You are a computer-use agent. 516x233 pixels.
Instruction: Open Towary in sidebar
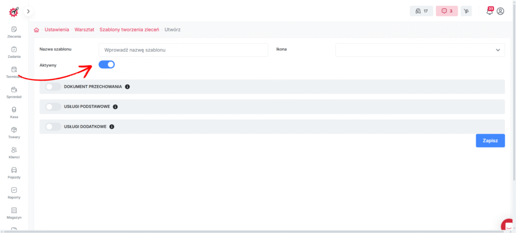click(14, 132)
